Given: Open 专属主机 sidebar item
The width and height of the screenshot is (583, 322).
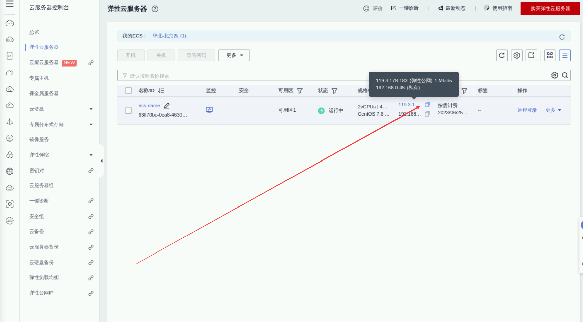Looking at the screenshot, I should click(x=39, y=78).
